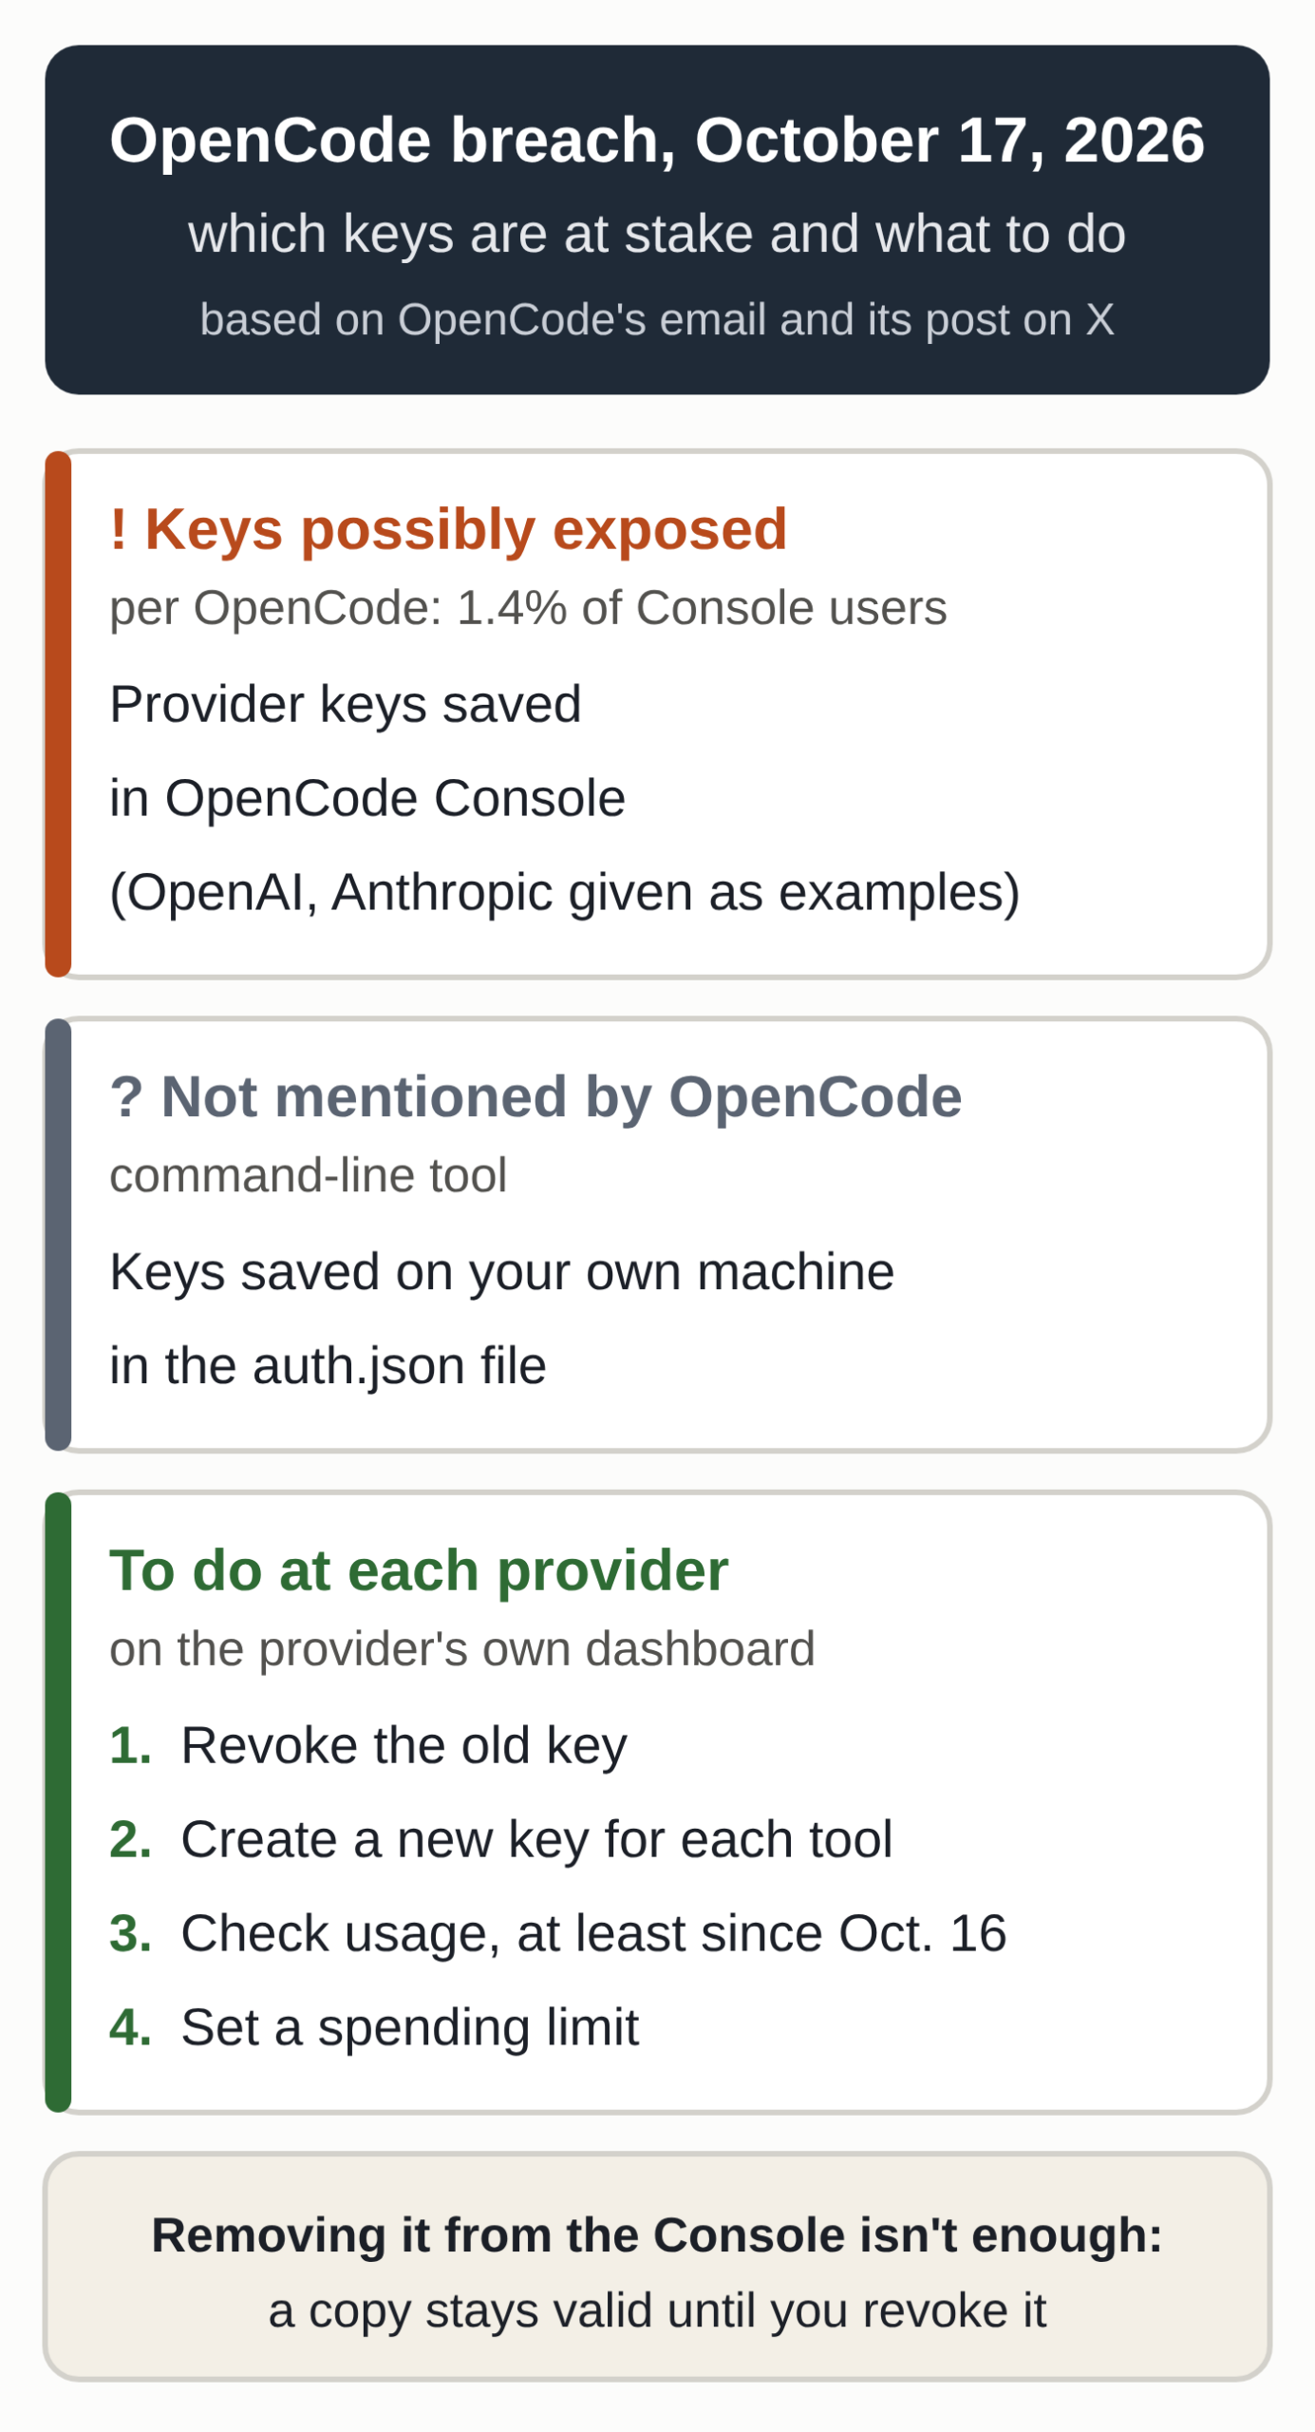Click heading "? Not mentioned by OpenCode"
This screenshot has height=2432, width=1315.
[x=535, y=1097]
